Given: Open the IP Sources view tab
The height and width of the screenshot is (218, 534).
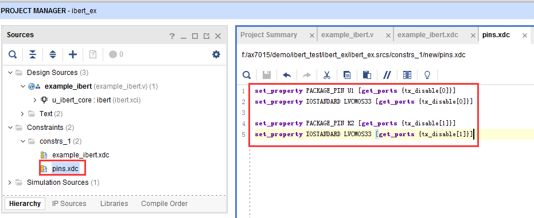Looking at the screenshot, I should coord(69,204).
